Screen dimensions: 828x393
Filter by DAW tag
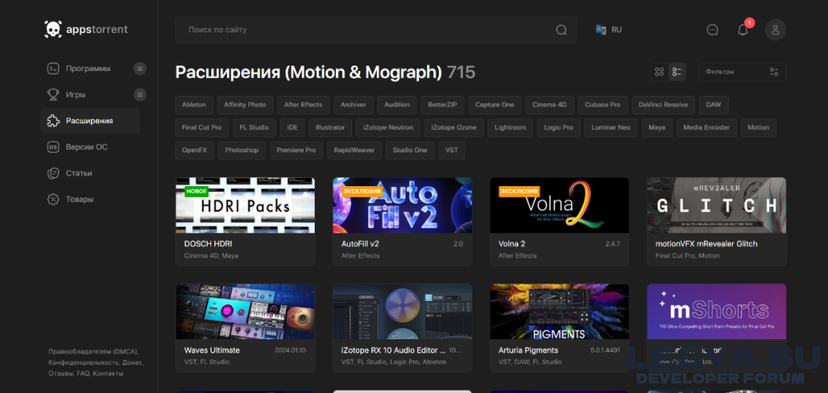tap(714, 105)
